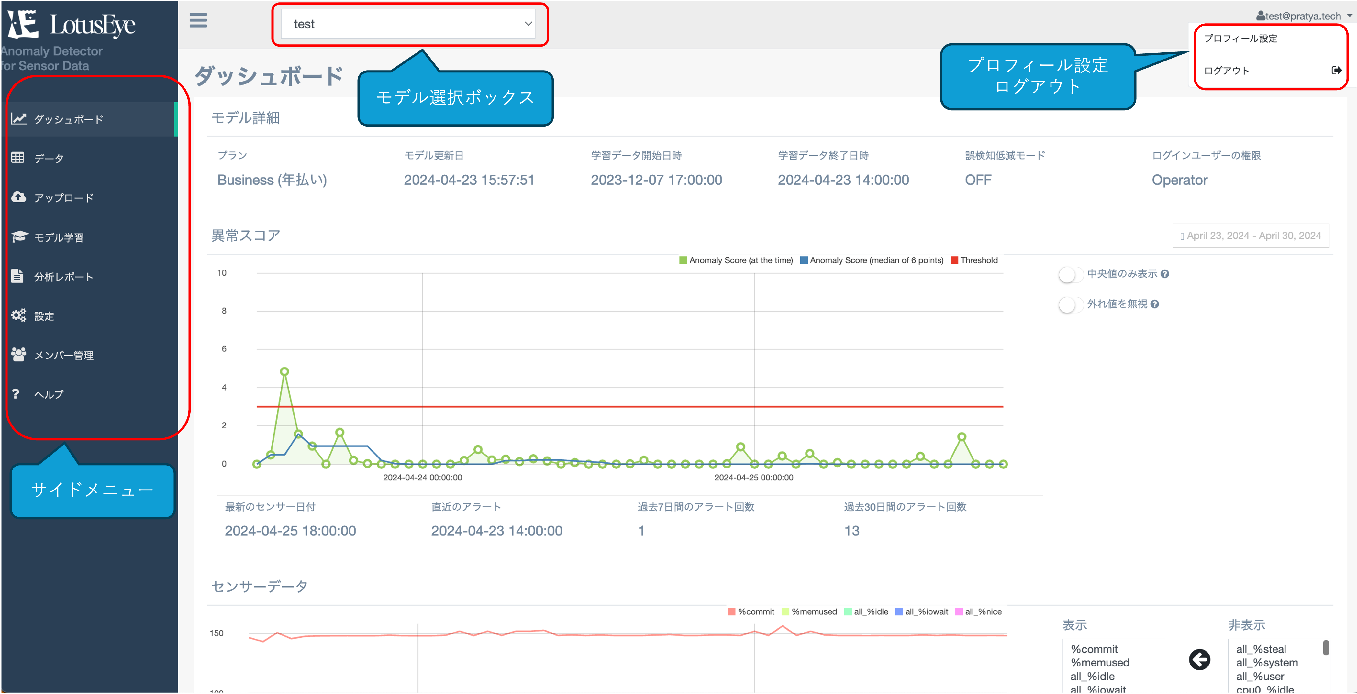Image resolution: width=1357 pixels, height=694 pixels.
Task: Toggle all_%iowait legend entry
Action: (921, 611)
